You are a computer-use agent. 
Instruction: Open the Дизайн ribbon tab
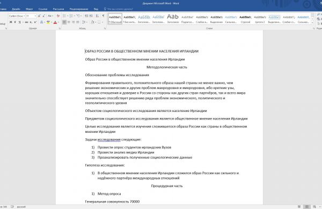(x=16, y=9)
